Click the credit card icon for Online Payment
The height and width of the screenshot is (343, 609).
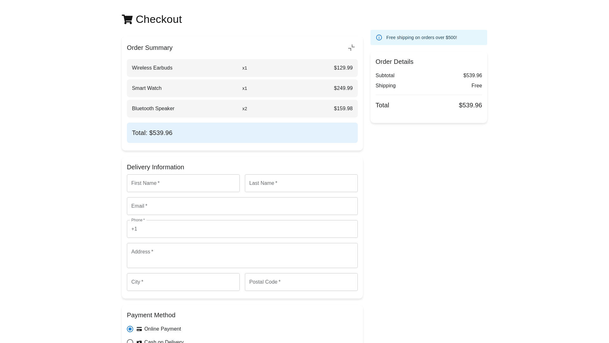coord(139,329)
